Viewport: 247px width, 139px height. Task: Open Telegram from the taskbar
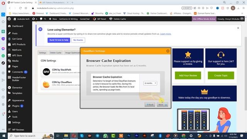click(98, 136)
